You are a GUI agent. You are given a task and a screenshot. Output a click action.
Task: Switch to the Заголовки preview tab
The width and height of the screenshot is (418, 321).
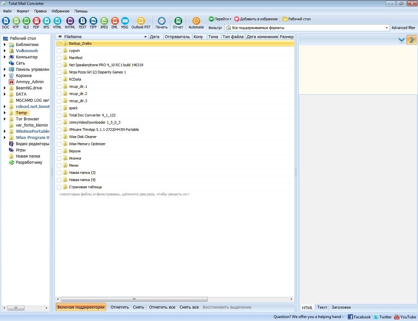point(341,307)
